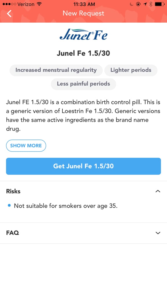Tap the Get Junel Fe 1.5/30 button

[x=83, y=166]
